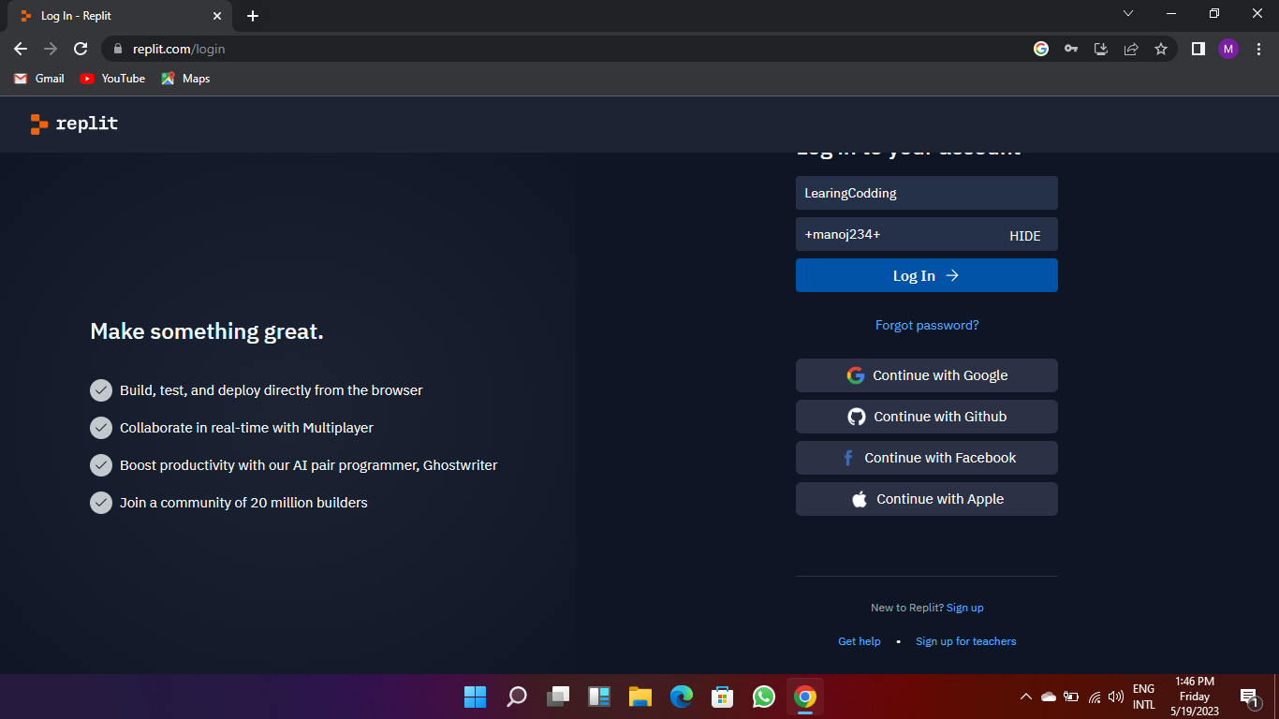Click "Build, test, and deploy directly from the browser"

(x=272, y=390)
